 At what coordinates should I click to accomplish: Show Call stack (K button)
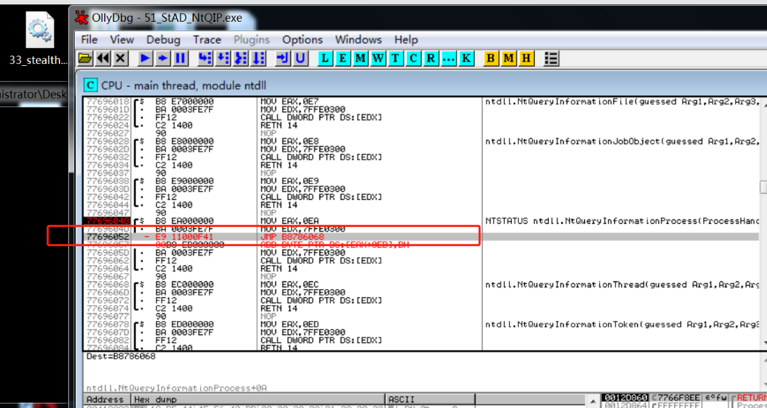[x=466, y=59]
